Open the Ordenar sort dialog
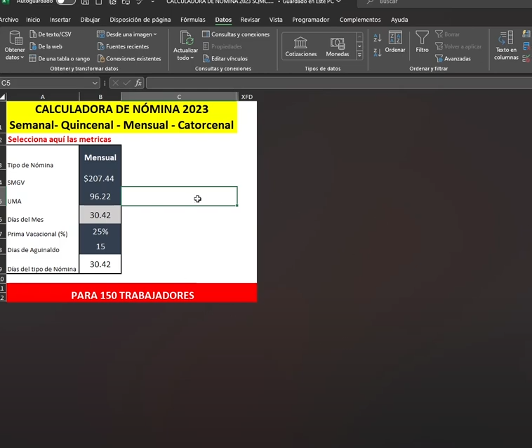532x448 pixels. point(395,42)
